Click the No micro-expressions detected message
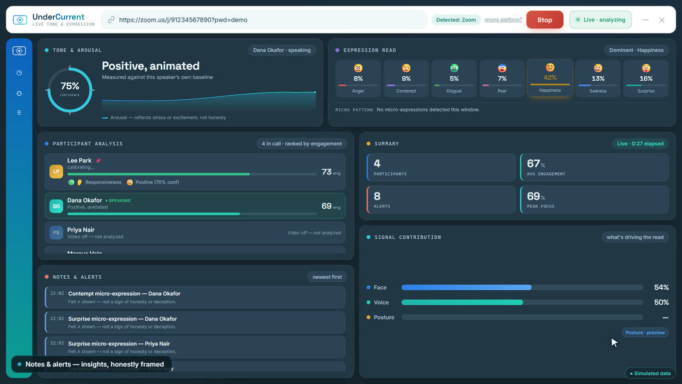Screen dimensions: 682x384 click(x=428, y=109)
